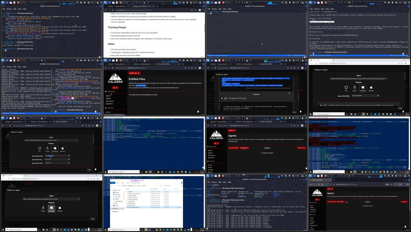Select 'all' platform in 15:42 Deploy an agent frame
The image size is (411, 232).
(40, 149)
